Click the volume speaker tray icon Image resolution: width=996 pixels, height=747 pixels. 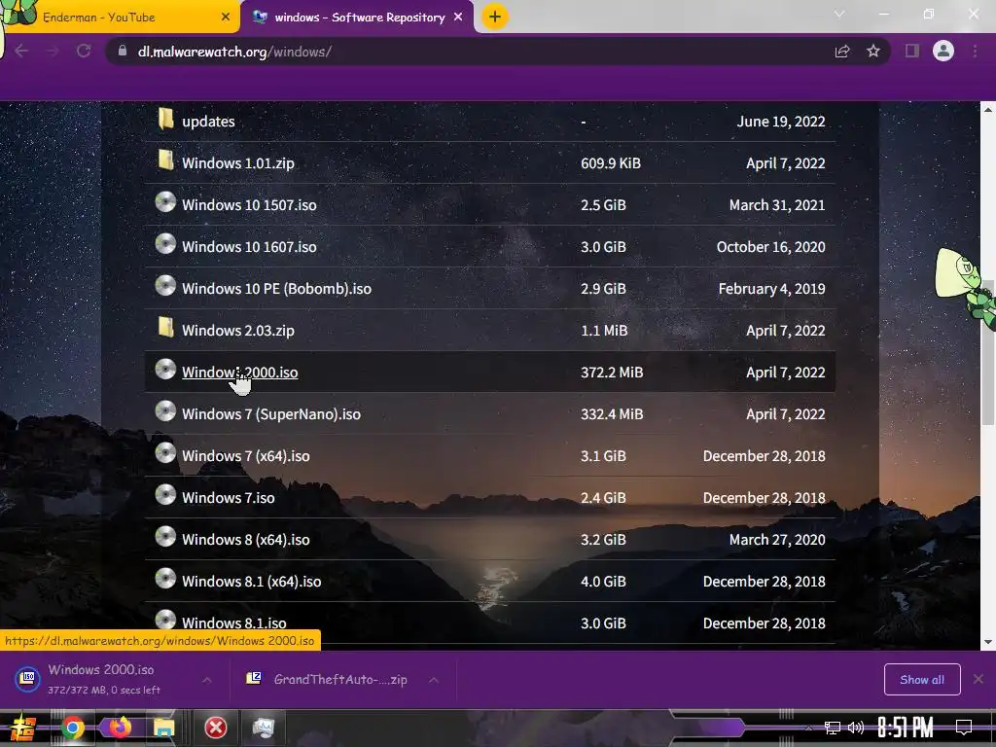(856, 728)
